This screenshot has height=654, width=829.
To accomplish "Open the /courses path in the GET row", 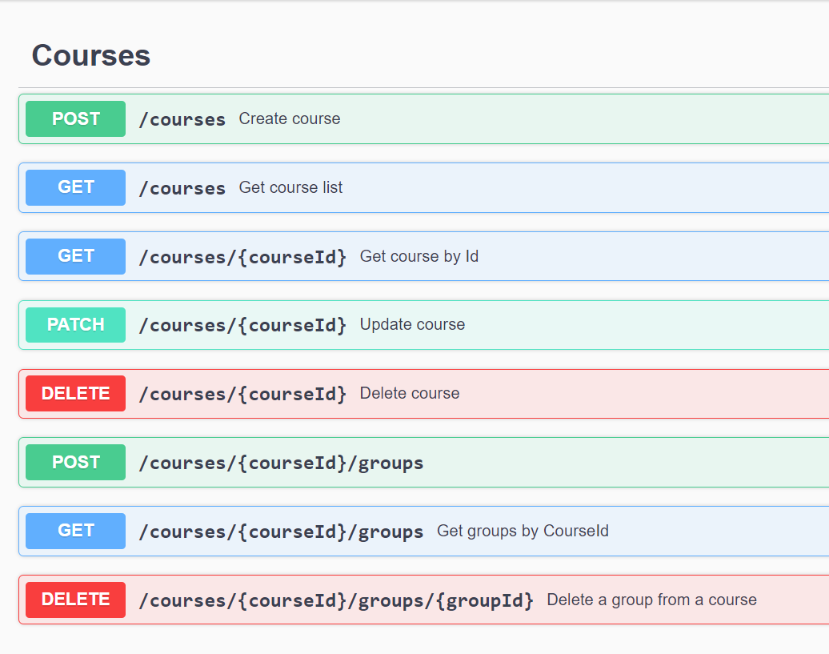I will pos(182,188).
